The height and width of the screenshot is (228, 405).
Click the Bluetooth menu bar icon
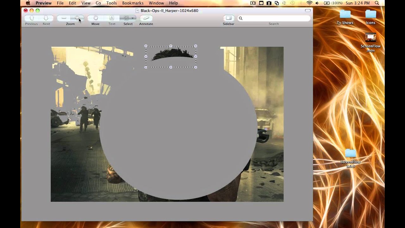click(301, 3)
